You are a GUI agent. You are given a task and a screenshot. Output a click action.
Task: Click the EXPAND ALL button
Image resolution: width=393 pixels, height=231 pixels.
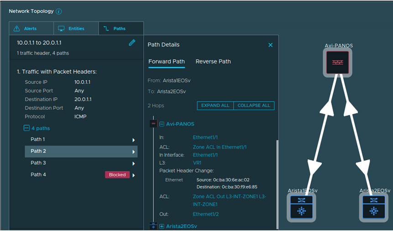point(215,105)
